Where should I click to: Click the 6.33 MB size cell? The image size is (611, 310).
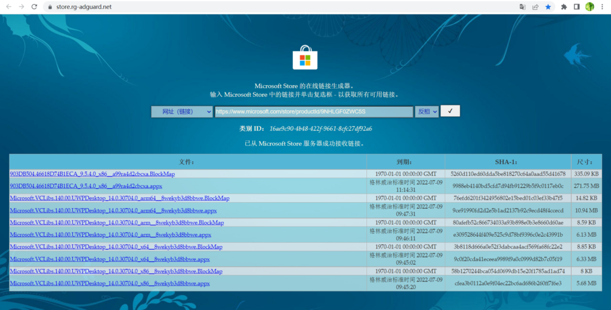click(587, 259)
